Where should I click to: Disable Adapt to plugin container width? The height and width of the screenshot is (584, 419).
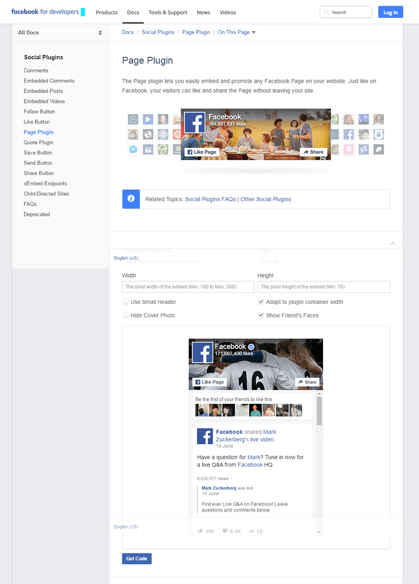tap(261, 301)
